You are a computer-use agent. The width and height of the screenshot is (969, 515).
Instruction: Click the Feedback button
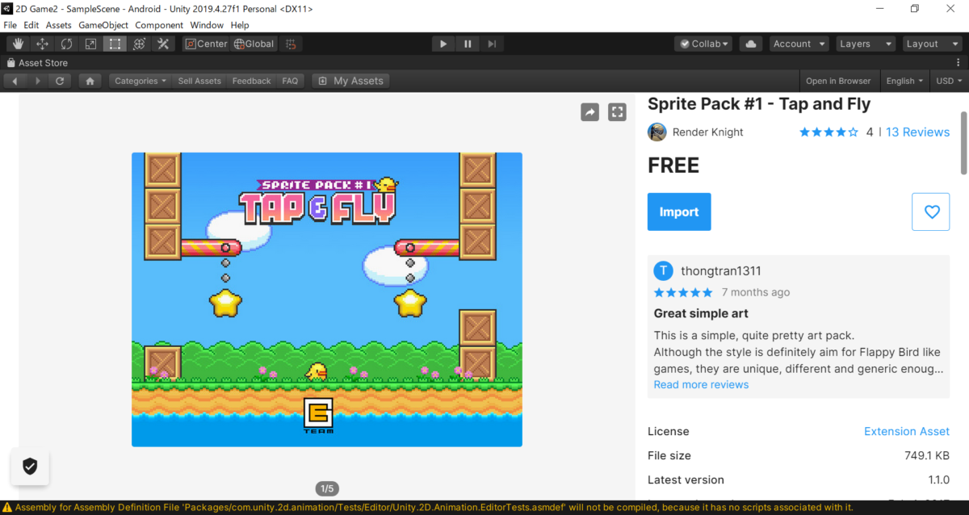point(252,81)
